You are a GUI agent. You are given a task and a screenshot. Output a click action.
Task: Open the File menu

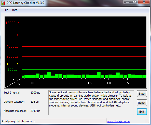(6, 10)
